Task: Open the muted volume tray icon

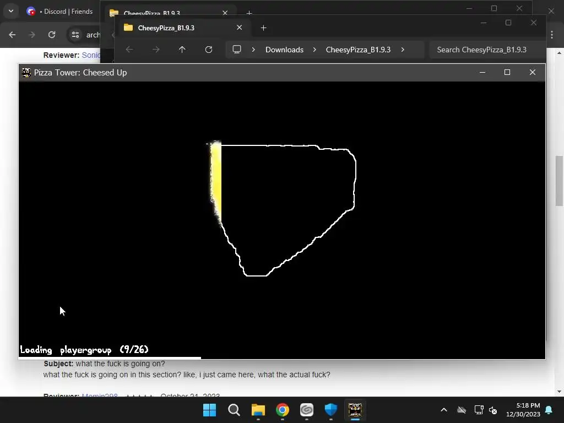Action: (x=493, y=410)
